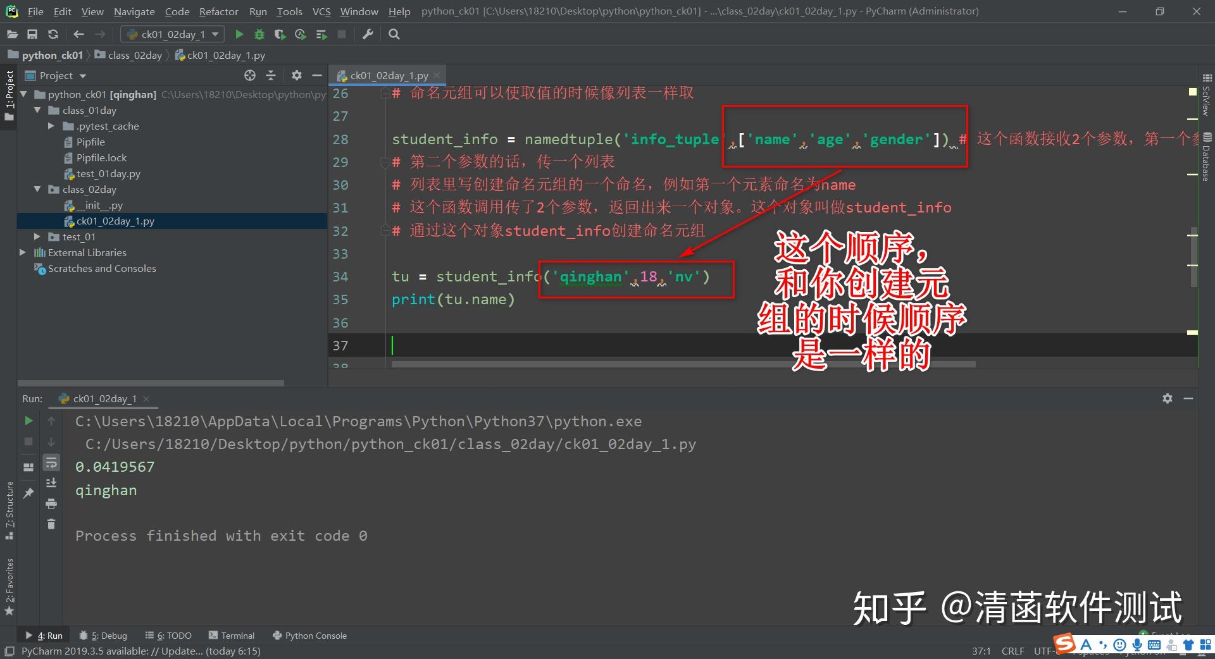
Task: Open the ck01_02day_1 run configuration dropdown
Action: (214, 34)
